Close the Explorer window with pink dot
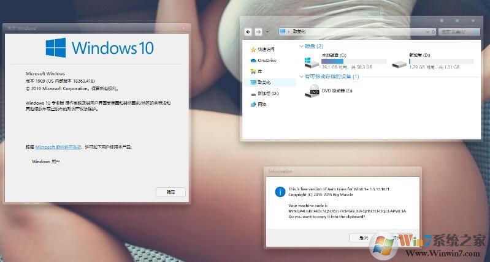This screenshot has height=262, width=490. coord(473,21)
